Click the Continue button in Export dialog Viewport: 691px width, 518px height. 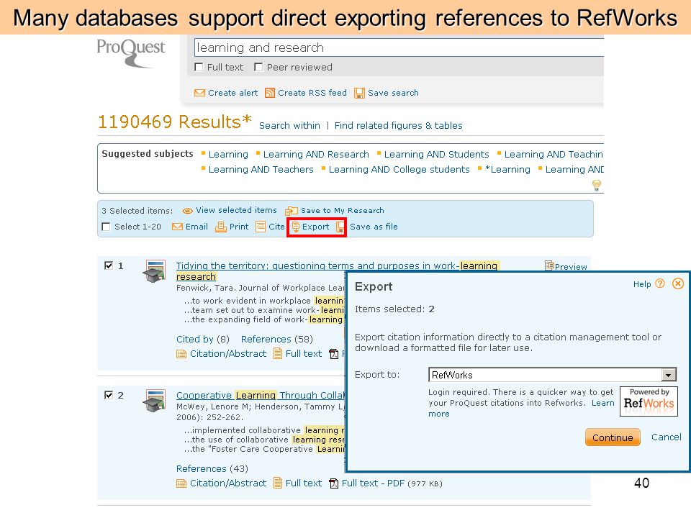pyautogui.click(x=613, y=437)
